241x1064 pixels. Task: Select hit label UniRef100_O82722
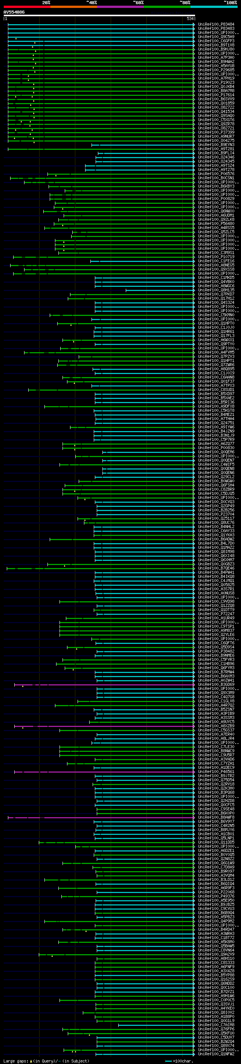tap(216, 108)
